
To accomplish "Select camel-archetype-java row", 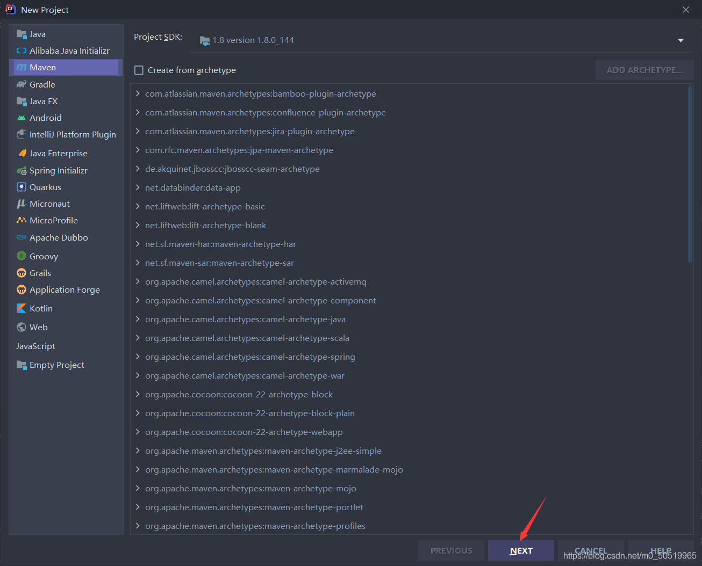I will coord(411,319).
